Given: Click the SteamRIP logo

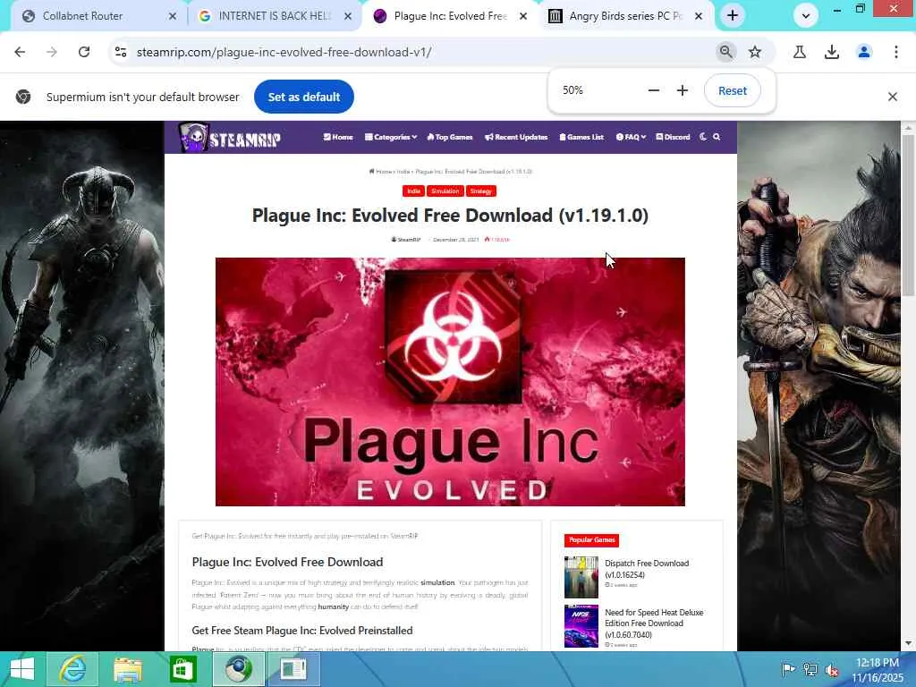Looking at the screenshot, I should click(230, 137).
